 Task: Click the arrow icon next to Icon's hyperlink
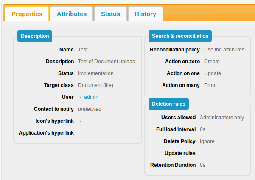(x=80, y=121)
